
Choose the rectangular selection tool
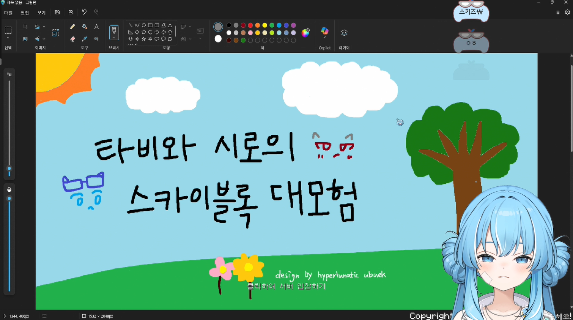(8, 30)
